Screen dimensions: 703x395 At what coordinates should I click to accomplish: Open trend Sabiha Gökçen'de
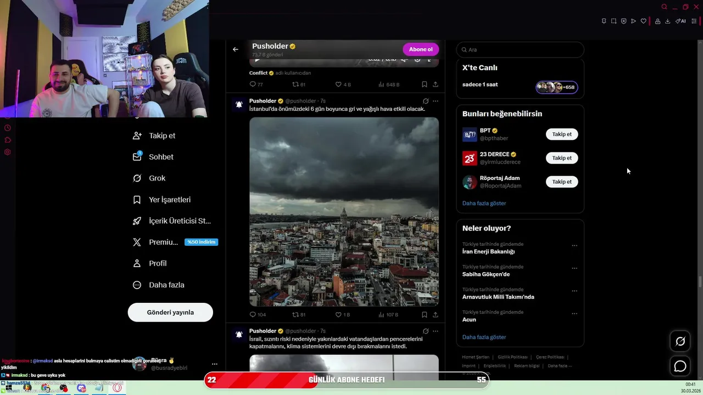pyautogui.click(x=486, y=274)
